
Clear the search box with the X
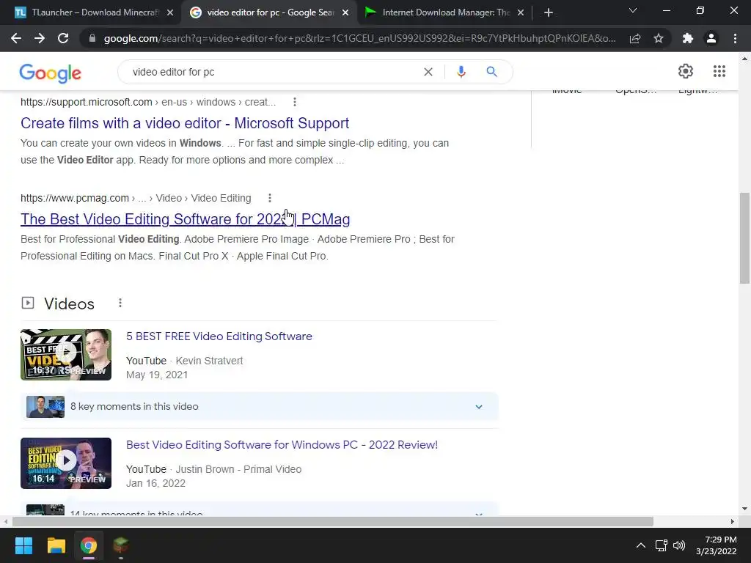click(x=428, y=72)
